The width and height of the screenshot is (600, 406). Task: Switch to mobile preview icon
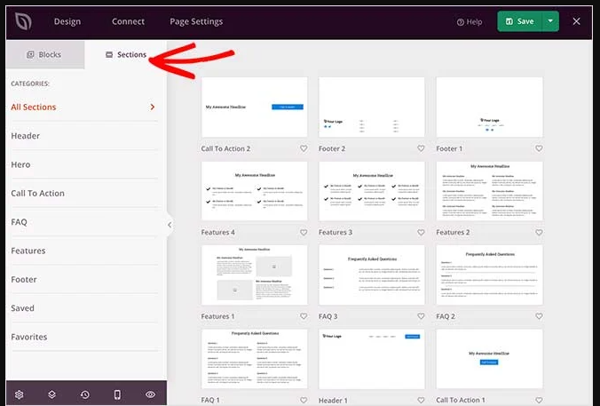tap(117, 394)
